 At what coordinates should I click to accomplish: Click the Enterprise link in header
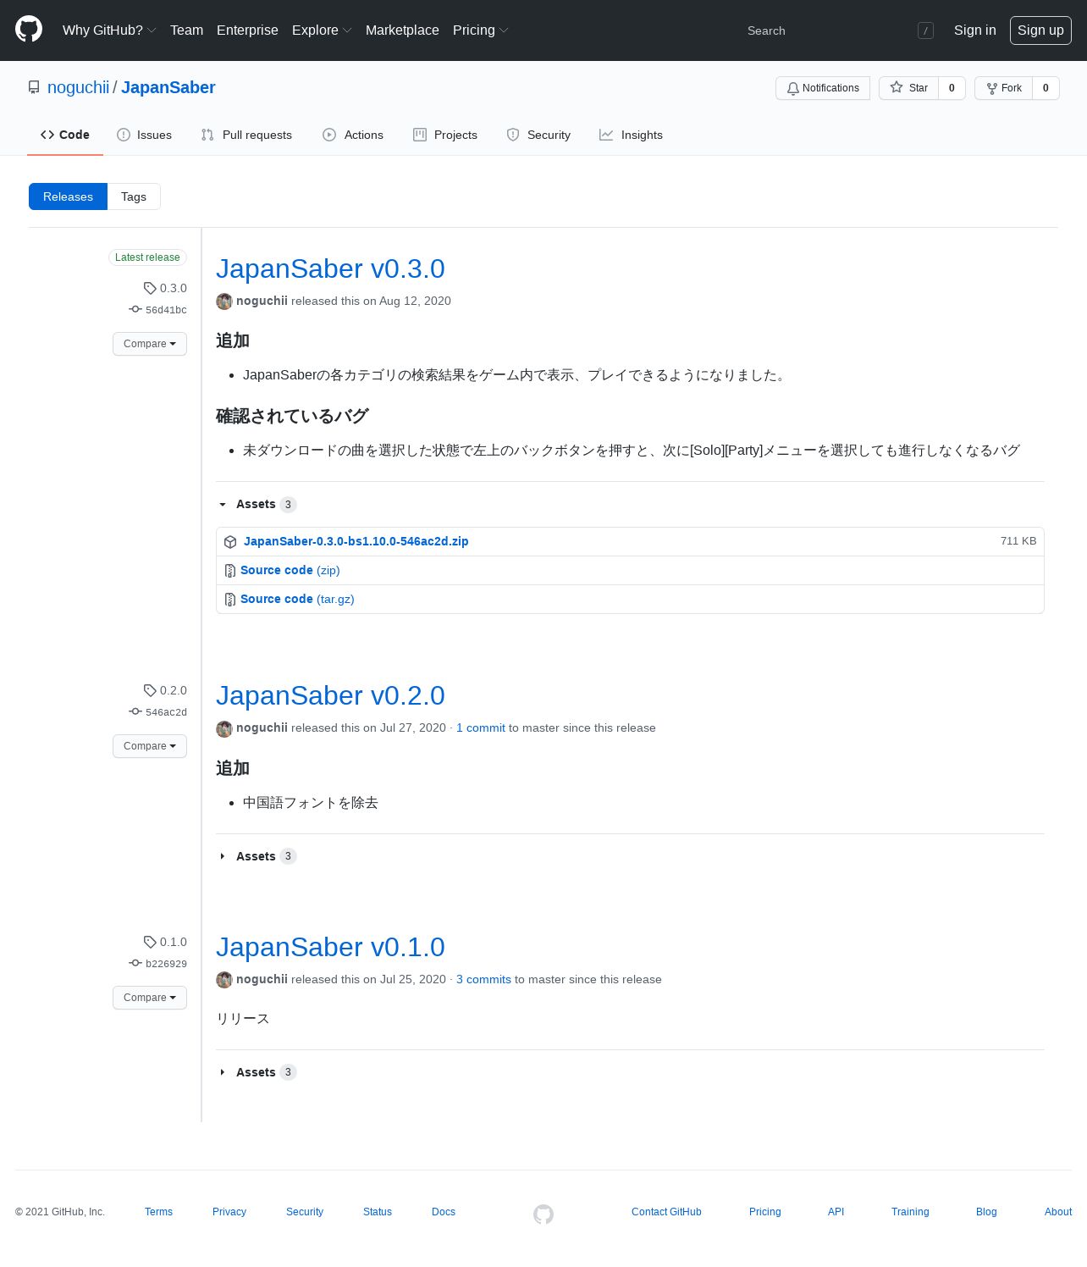[x=247, y=30]
